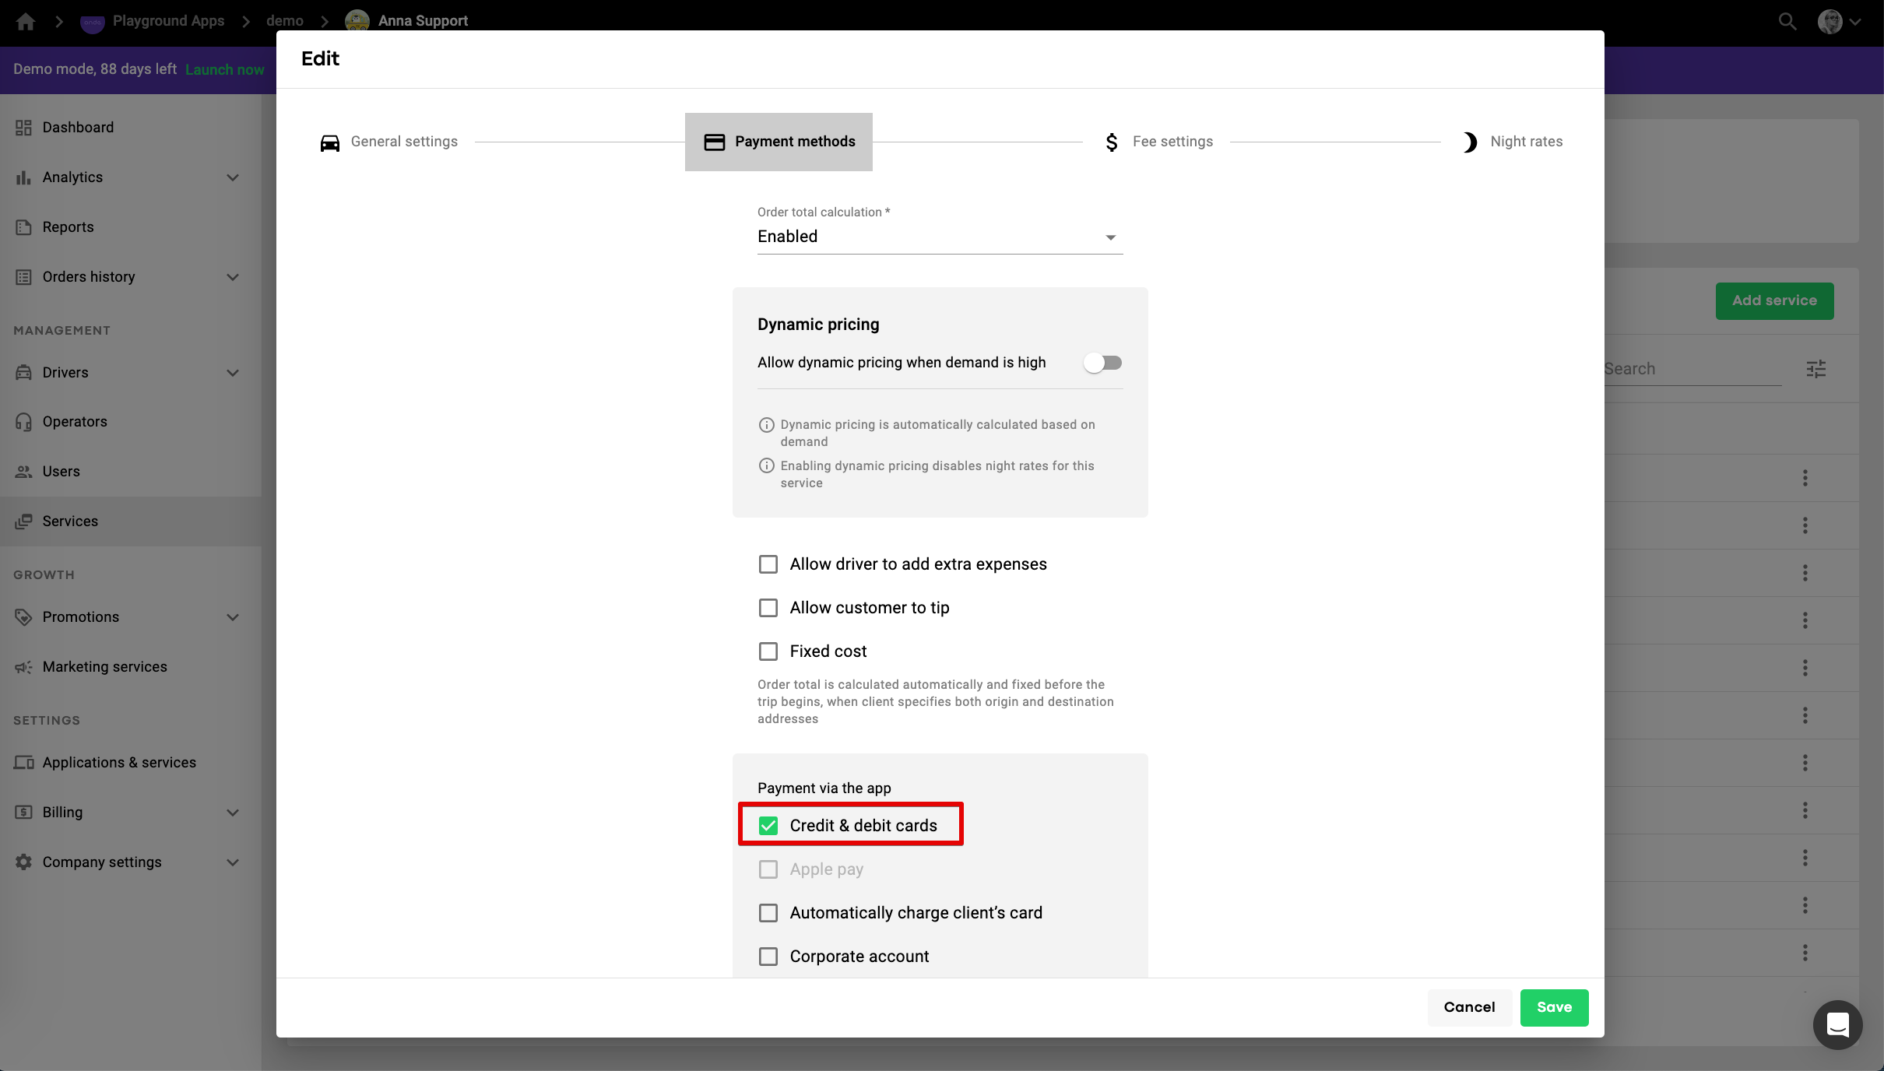Click the search magnifier icon in top bar

point(1787,21)
